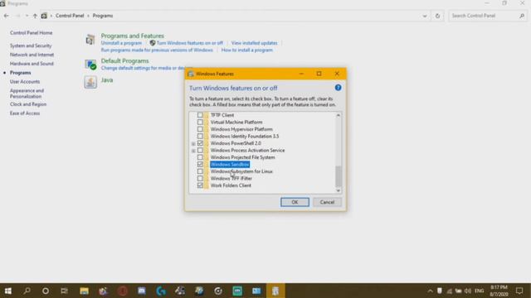Click the active Windows Features taskbar icon
Screen dimensions: 531x298
tap(275, 291)
